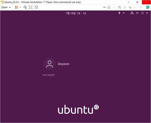Click the Bluetooth device icon
The image size is (151, 123).
[141, 7]
